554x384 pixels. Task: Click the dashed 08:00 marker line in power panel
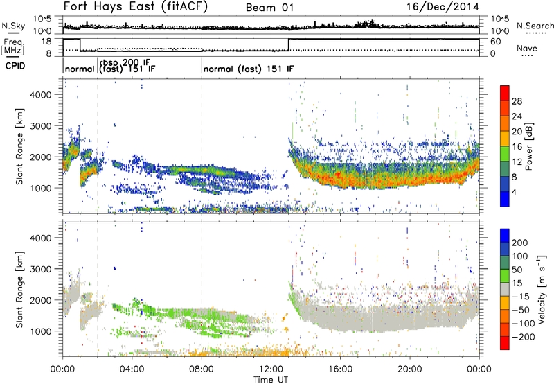pos(202,146)
